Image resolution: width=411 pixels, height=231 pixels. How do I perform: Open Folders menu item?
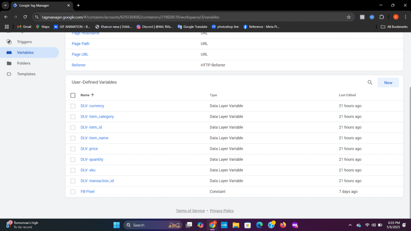click(24, 63)
